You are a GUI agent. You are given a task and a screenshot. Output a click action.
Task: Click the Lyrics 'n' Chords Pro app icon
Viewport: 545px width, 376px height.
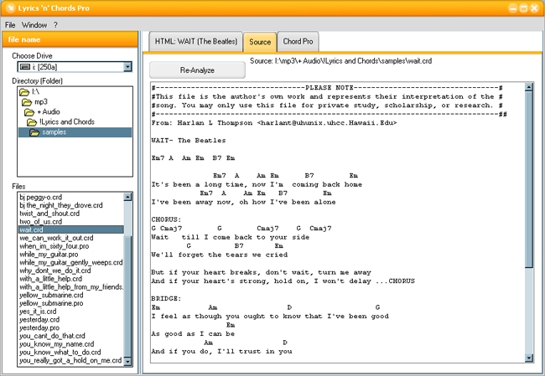click(11, 8)
